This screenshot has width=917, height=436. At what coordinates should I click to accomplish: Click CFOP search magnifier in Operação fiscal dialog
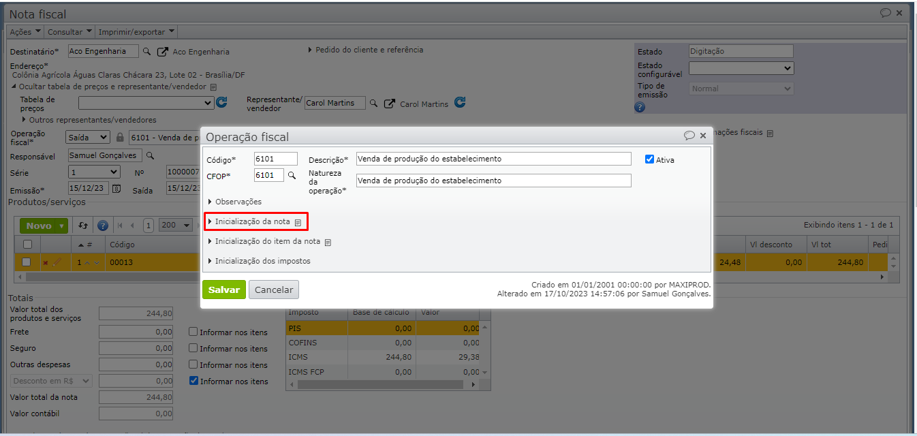[x=292, y=175]
